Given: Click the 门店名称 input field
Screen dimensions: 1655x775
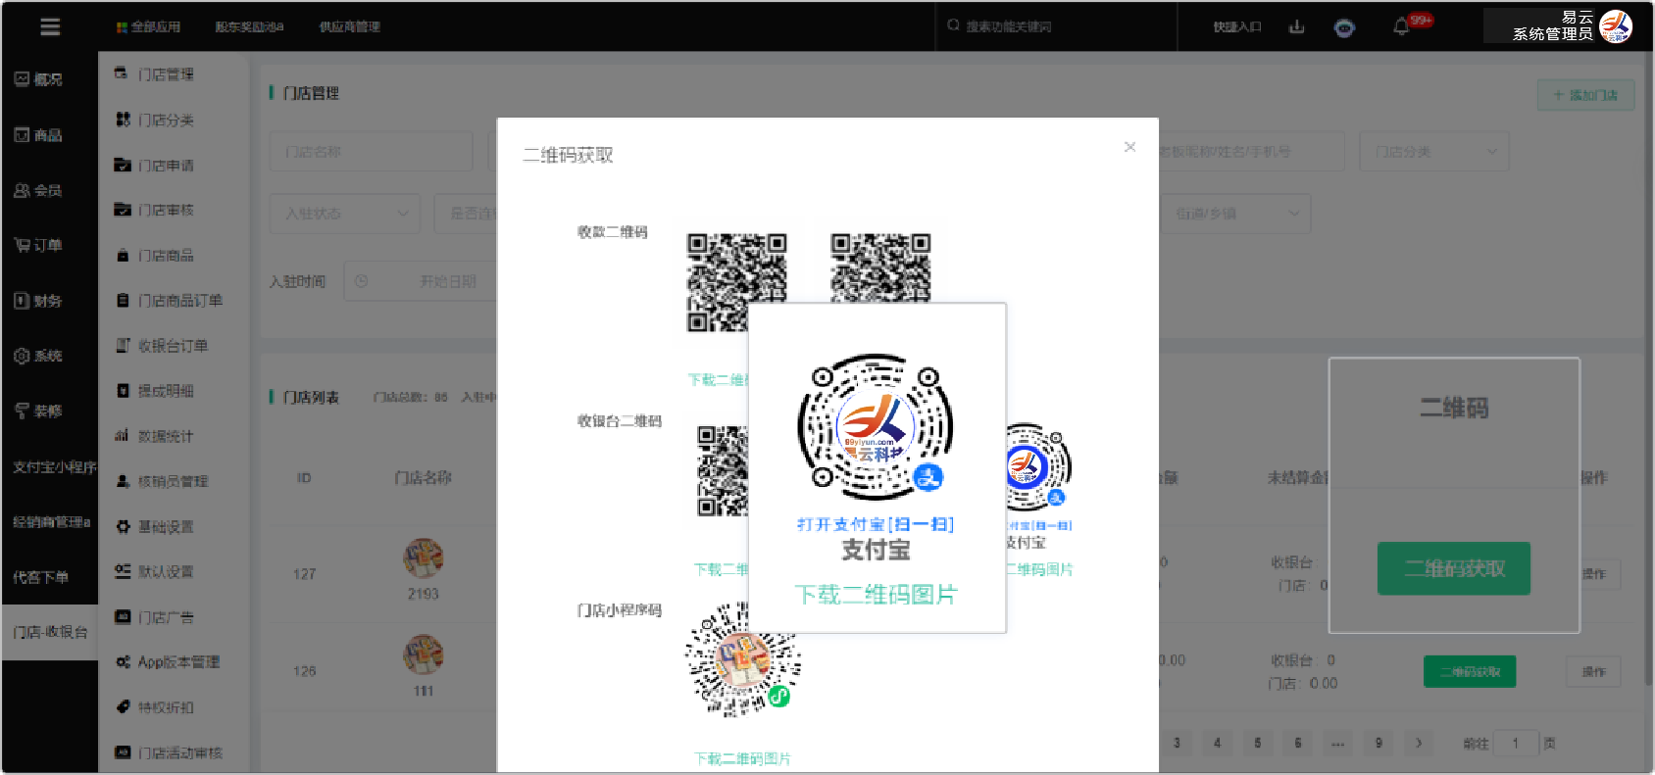Looking at the screenshot, I should (371, 152).
